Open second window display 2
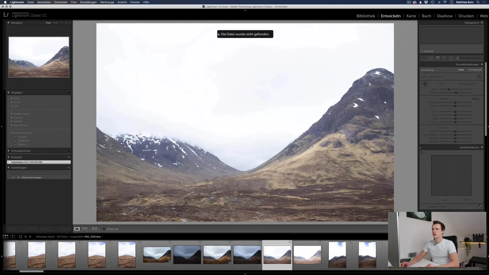Screen dimensions: 489x275 pos(12,237)
